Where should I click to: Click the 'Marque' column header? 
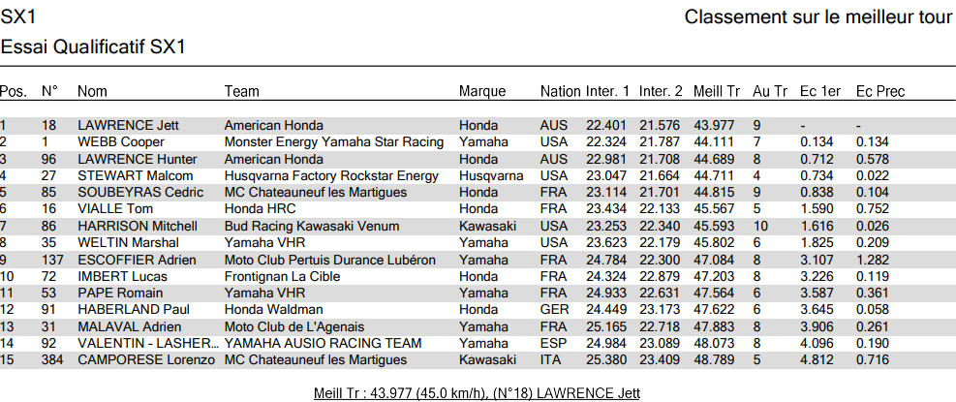[482, 91]
